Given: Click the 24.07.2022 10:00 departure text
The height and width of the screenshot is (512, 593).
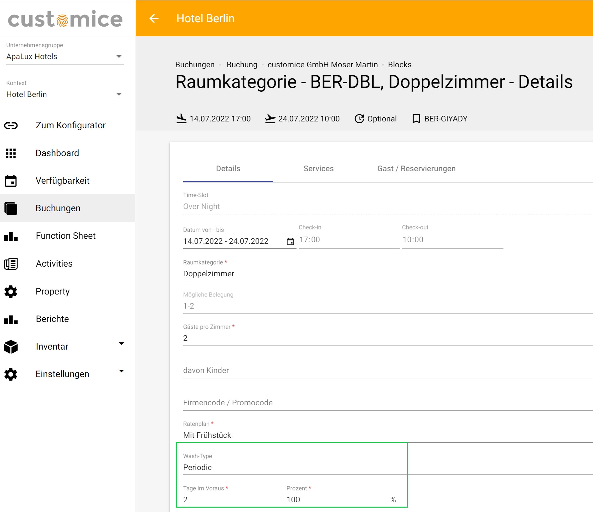Looking at the screenshot, I should (309, 119).
